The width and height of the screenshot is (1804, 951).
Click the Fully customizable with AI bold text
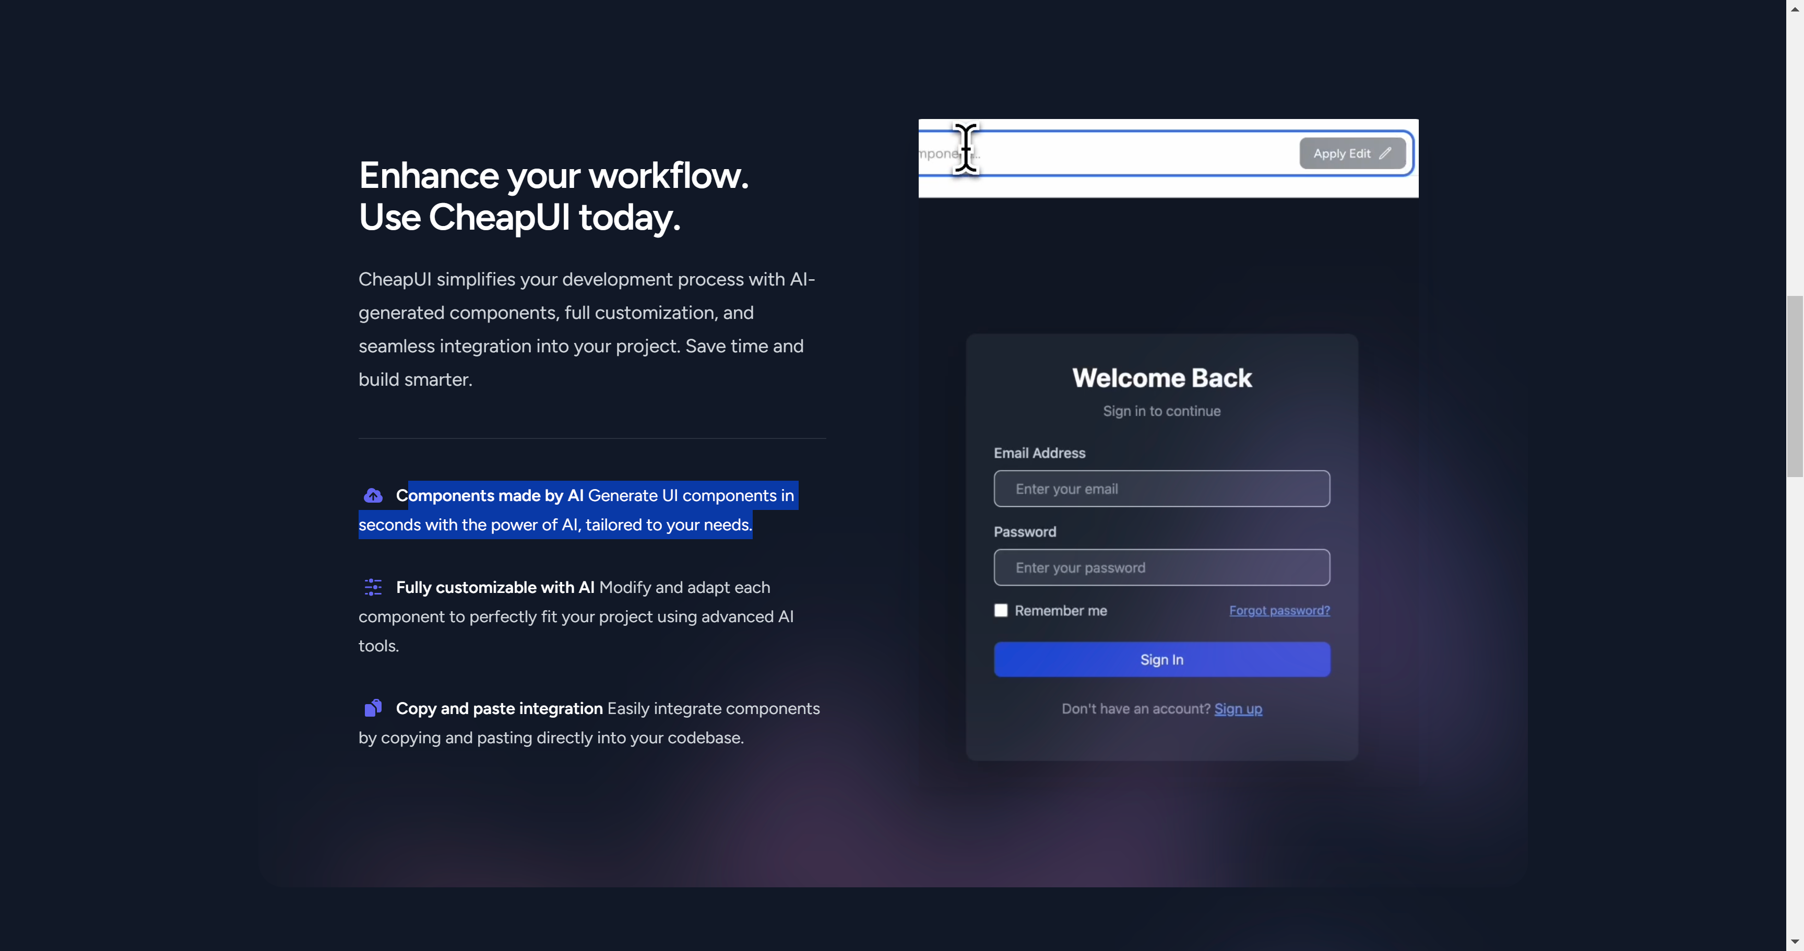click(495, 587)
